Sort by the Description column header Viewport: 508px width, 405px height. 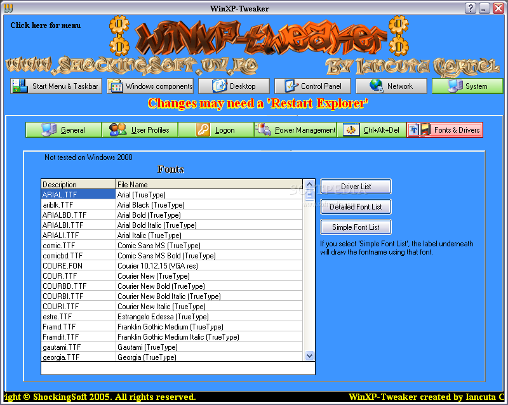(78, 184)
